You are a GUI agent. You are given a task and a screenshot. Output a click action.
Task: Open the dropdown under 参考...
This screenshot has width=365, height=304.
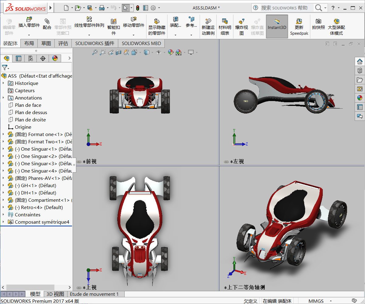pos(191,35)
